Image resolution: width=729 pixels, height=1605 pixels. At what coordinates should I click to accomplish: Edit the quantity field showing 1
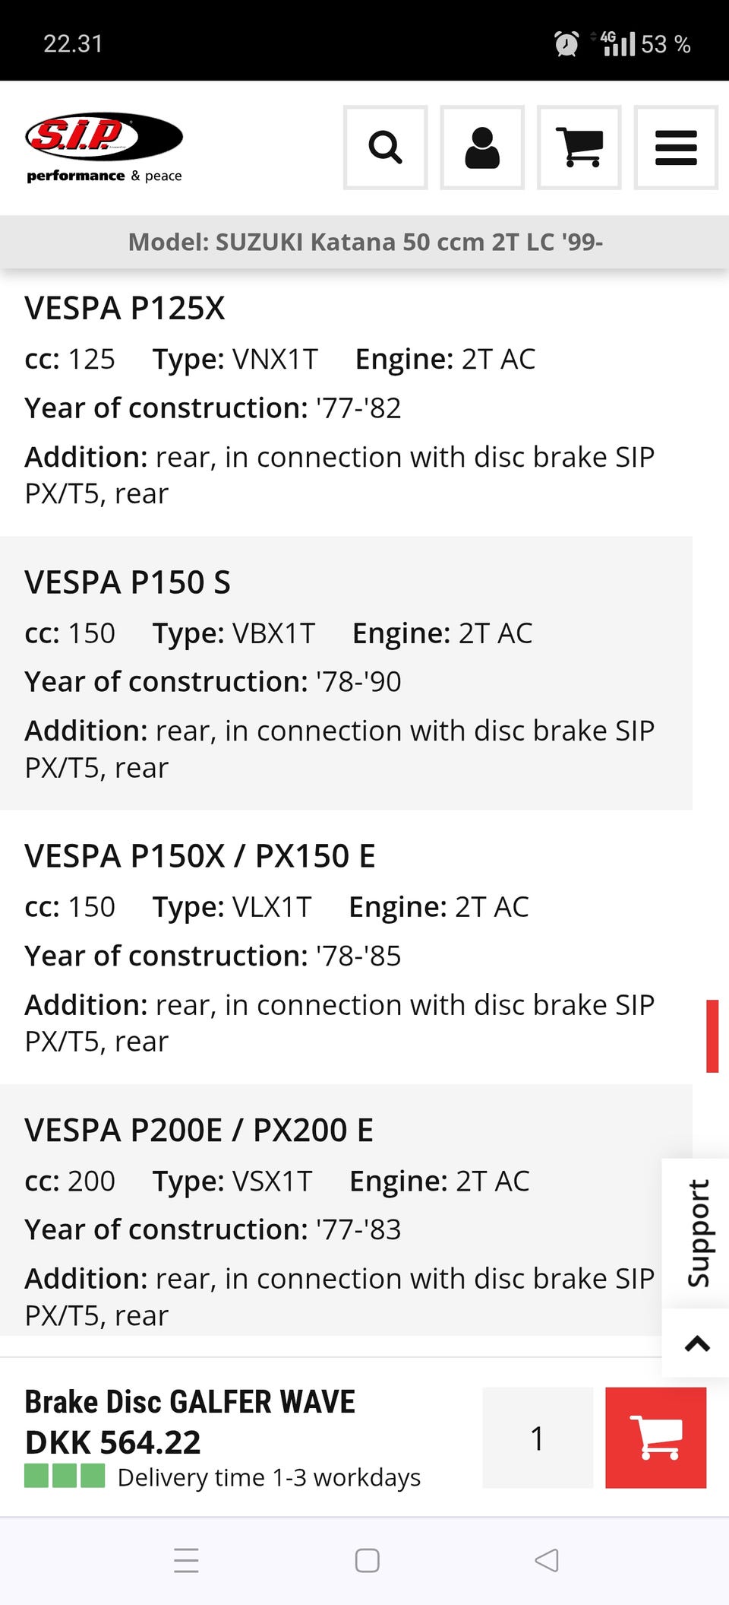point(538,1437)
